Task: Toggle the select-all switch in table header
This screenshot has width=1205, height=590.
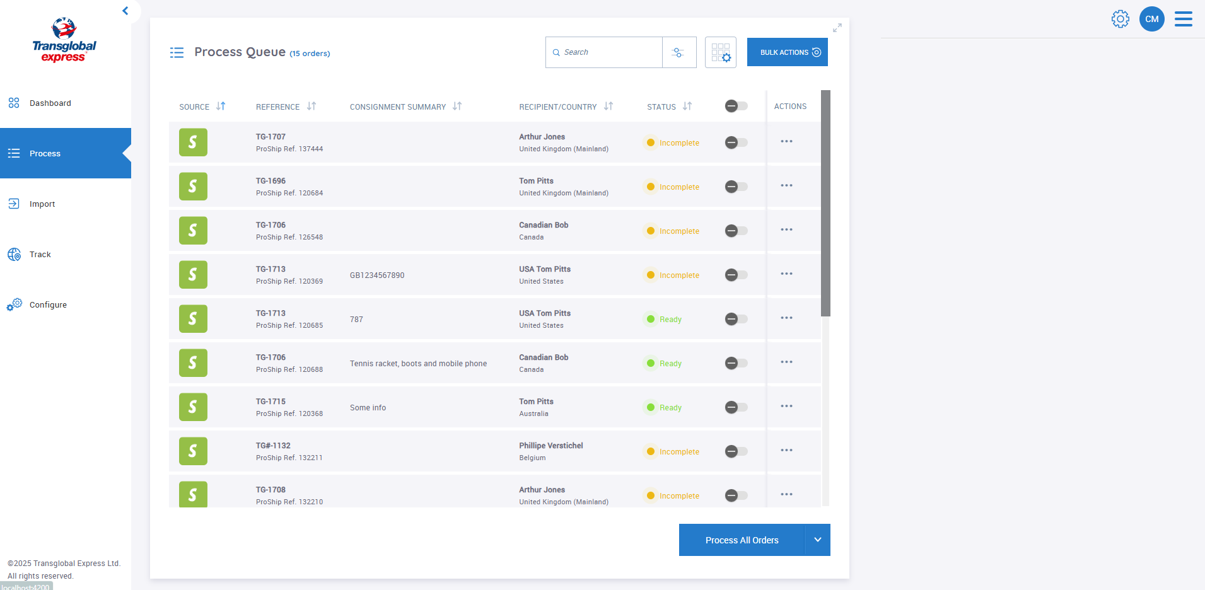Action: 736,107
